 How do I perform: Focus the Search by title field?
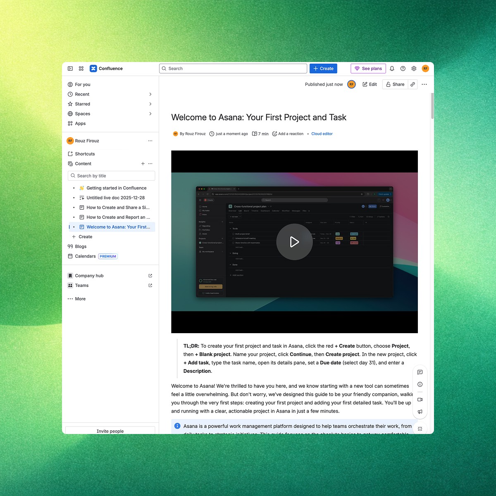coord(112,176)
